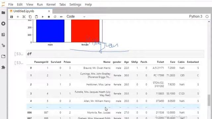
Task: Click the Jupyter logo icon
Action: point(3,4)
